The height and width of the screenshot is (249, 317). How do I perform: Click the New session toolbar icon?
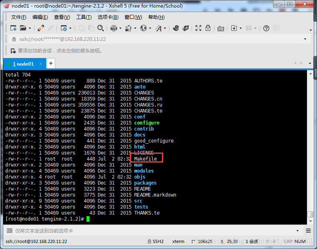(x=13, y=28)
